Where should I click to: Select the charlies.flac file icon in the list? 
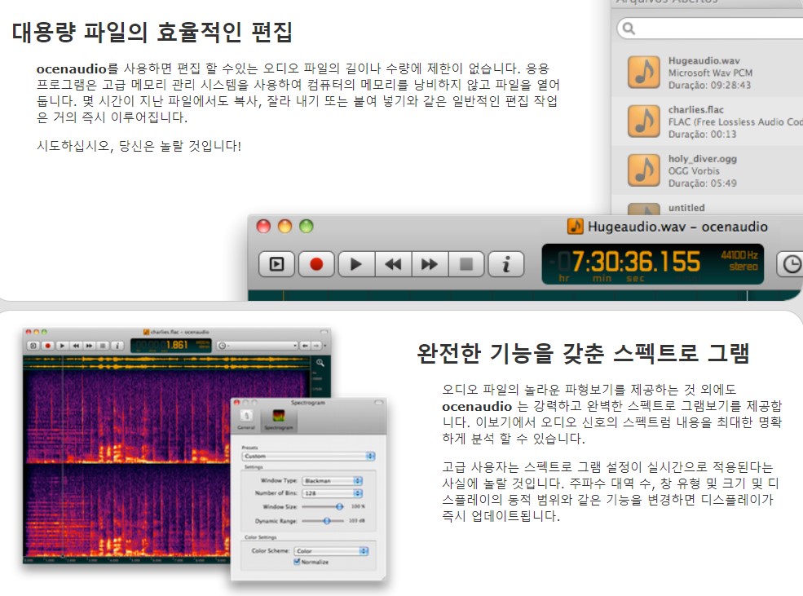pyautogui.click(x=644, y=121)
